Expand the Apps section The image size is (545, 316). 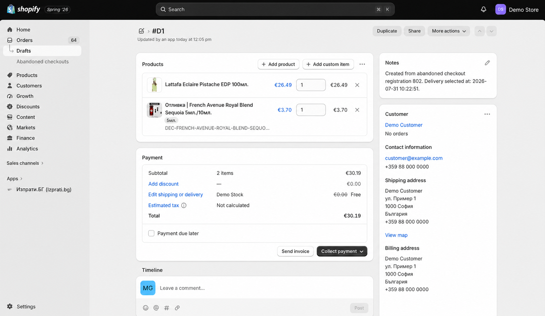tap(15, 179)
